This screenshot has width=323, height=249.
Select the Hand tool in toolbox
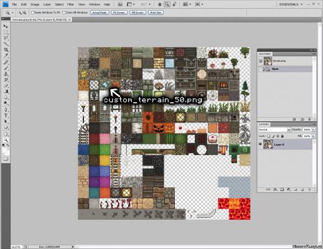(x=6, y=134)
